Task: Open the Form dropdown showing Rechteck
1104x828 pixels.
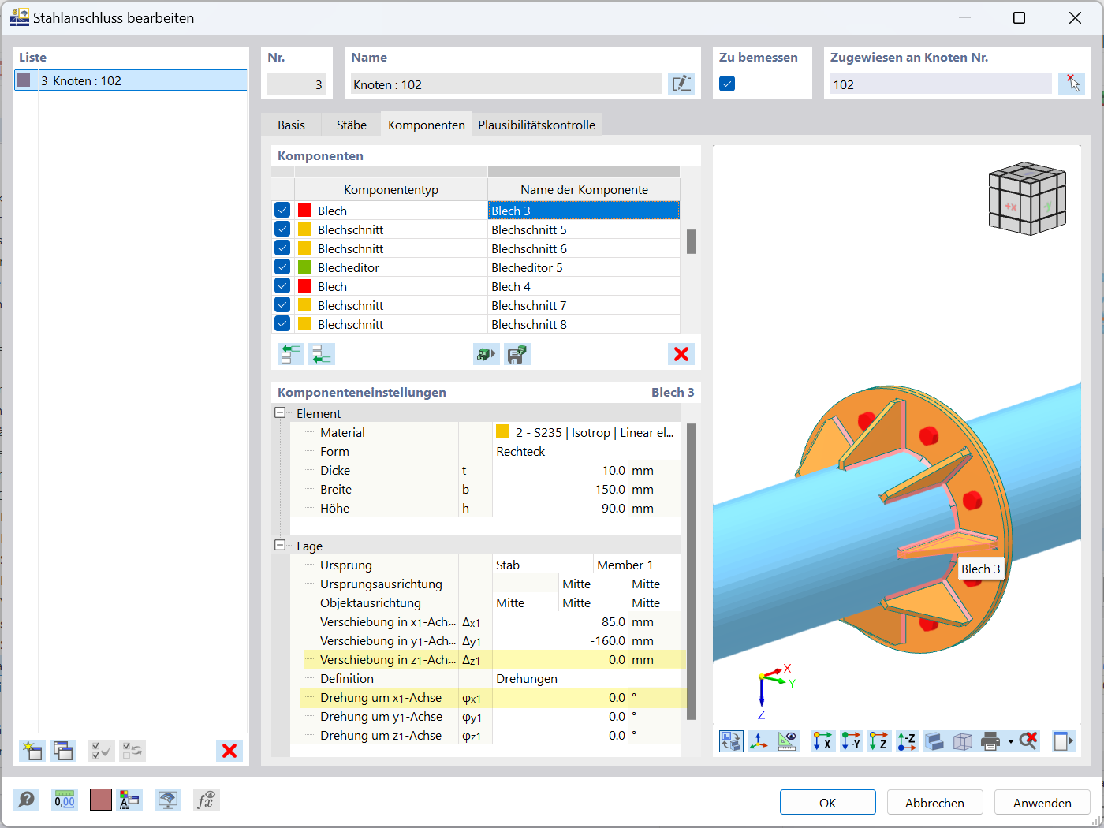Action: [586, 451]
